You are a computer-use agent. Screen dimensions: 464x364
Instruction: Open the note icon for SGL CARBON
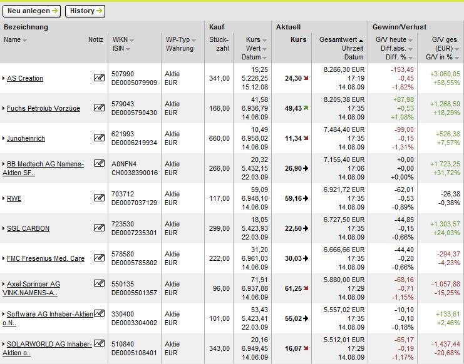click(x=99, y=228)
